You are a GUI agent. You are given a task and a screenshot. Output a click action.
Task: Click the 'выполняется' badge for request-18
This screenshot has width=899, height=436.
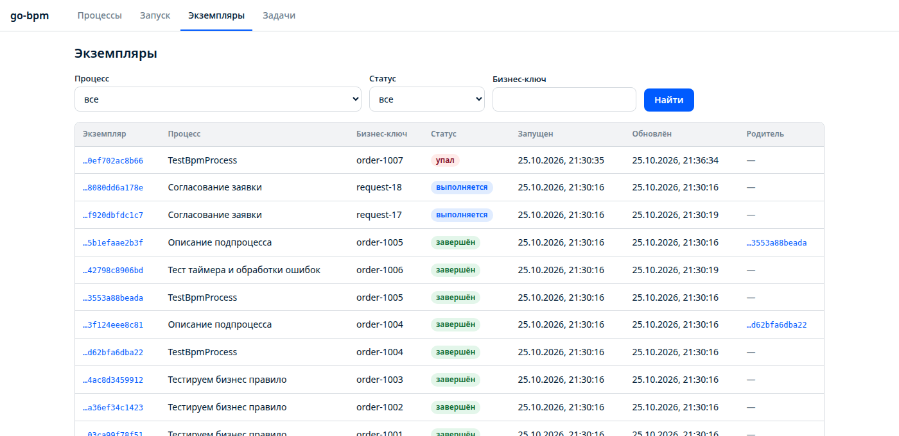pyautogui.click(x=462, y=187)
